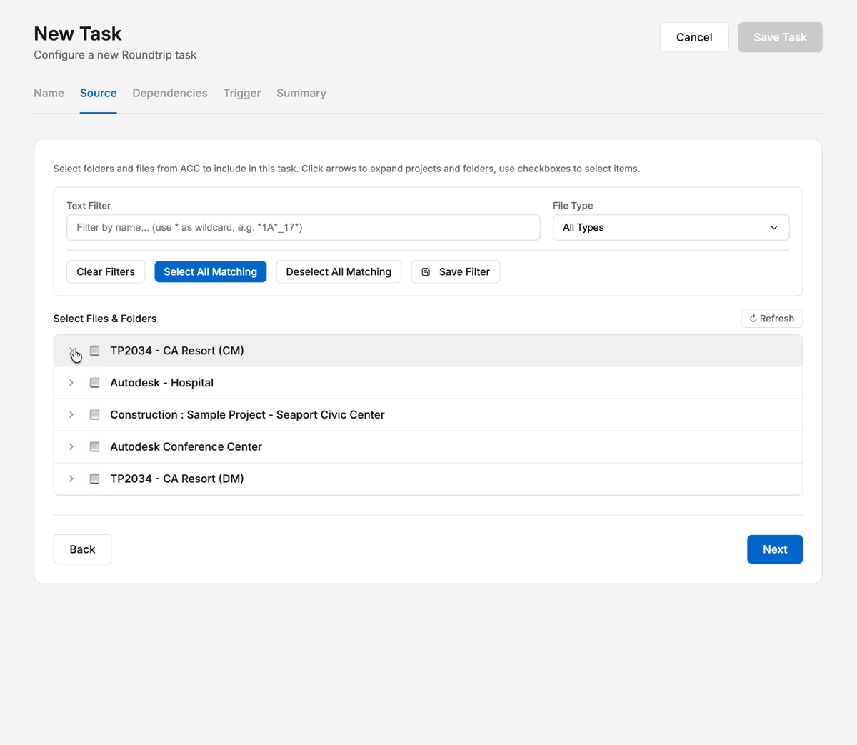Click the Next button
The height and width of the screenshot is (745, 857).
(x=774, y=549)
